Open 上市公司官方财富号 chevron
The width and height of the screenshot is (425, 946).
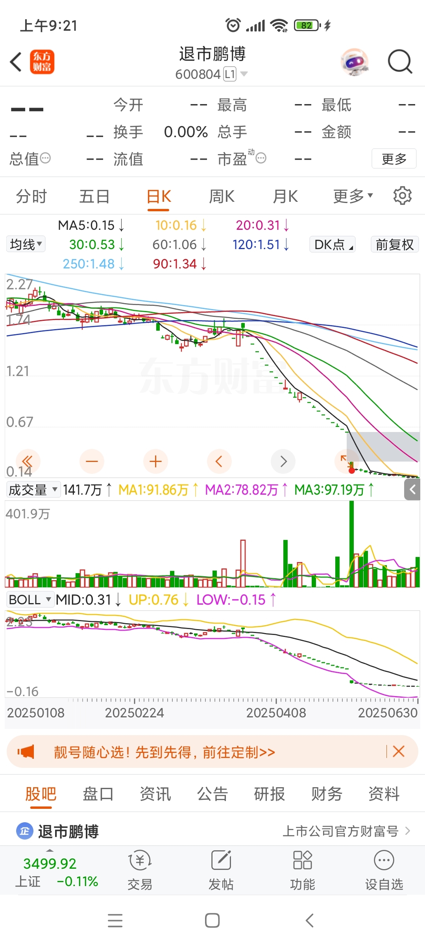point(408,831)
